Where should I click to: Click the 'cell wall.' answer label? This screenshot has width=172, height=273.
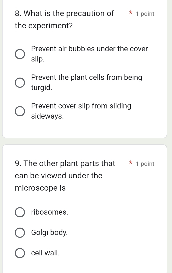coord(45,253)
